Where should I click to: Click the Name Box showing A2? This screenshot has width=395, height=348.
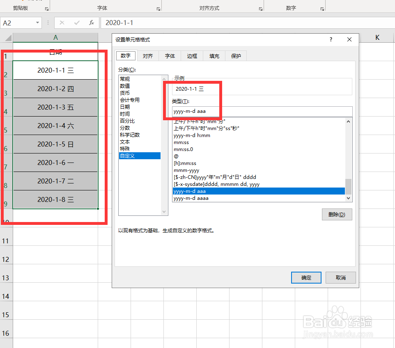(x=18, y=23)
